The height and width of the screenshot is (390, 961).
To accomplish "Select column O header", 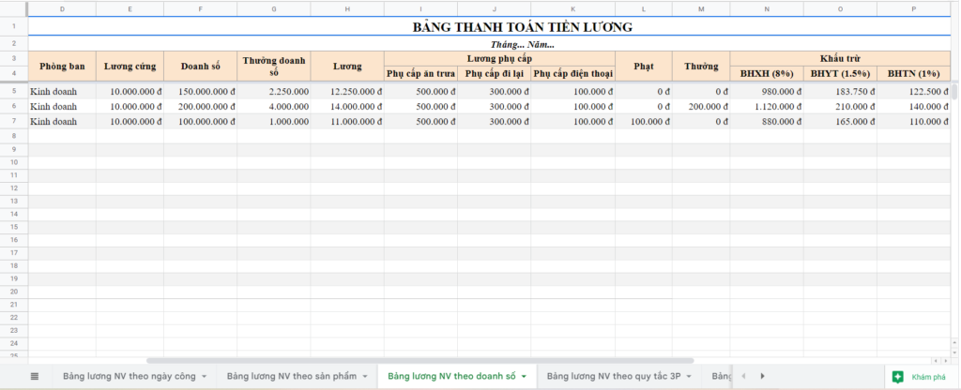I will (x=840, y=8).
